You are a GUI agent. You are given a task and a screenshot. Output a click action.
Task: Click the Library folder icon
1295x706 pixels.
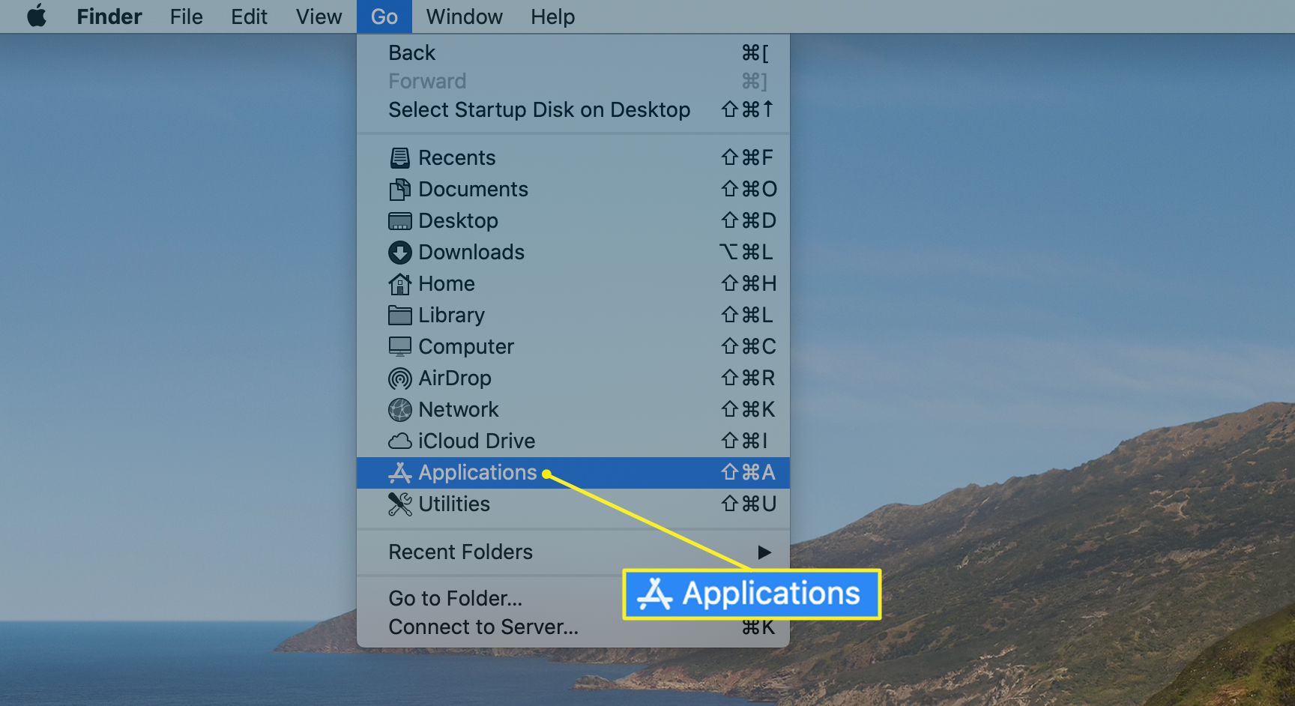(399, 315)
